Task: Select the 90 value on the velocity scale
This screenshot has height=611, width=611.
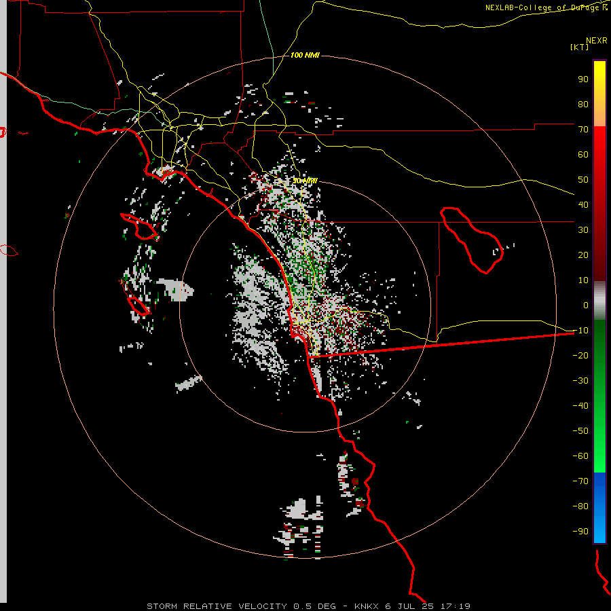Action: [x=583, y=79]
